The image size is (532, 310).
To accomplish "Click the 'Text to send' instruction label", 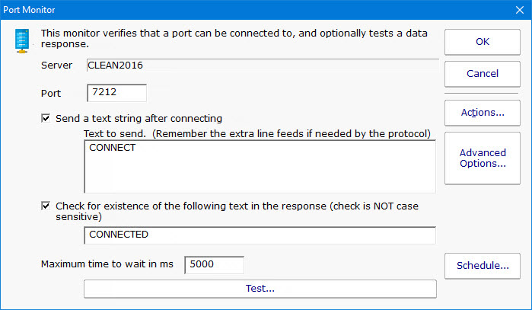I will 257,133.
